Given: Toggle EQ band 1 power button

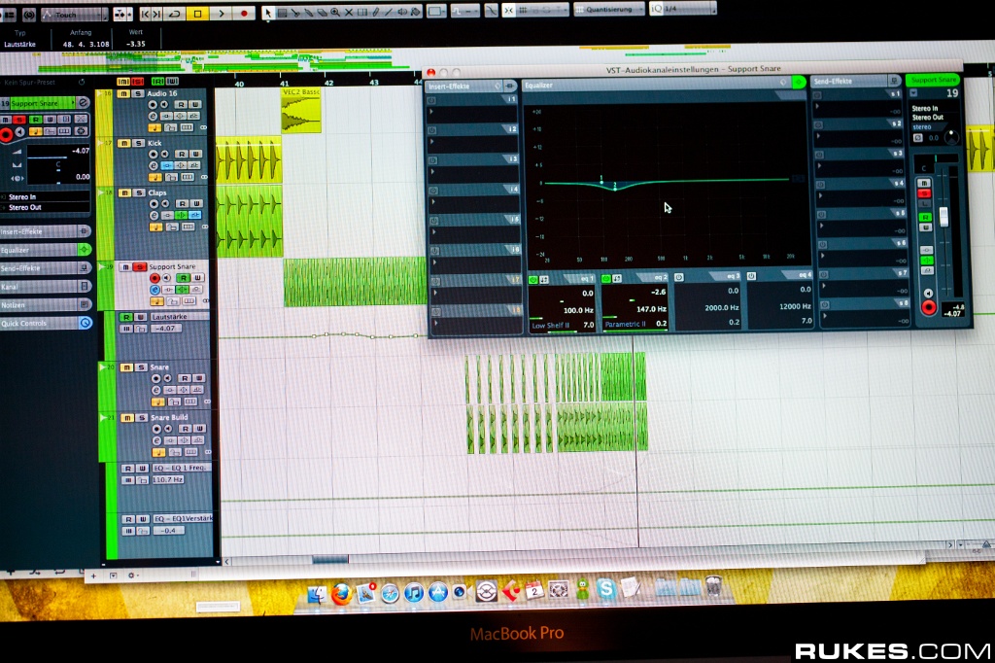Looking at the screenshot, I should click(x=532, y=280).
